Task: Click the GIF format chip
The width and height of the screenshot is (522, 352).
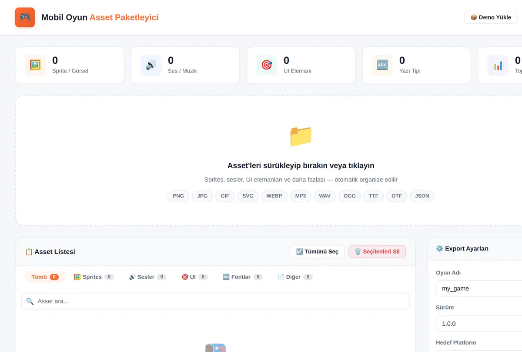Action: click(x=225, y=196)
